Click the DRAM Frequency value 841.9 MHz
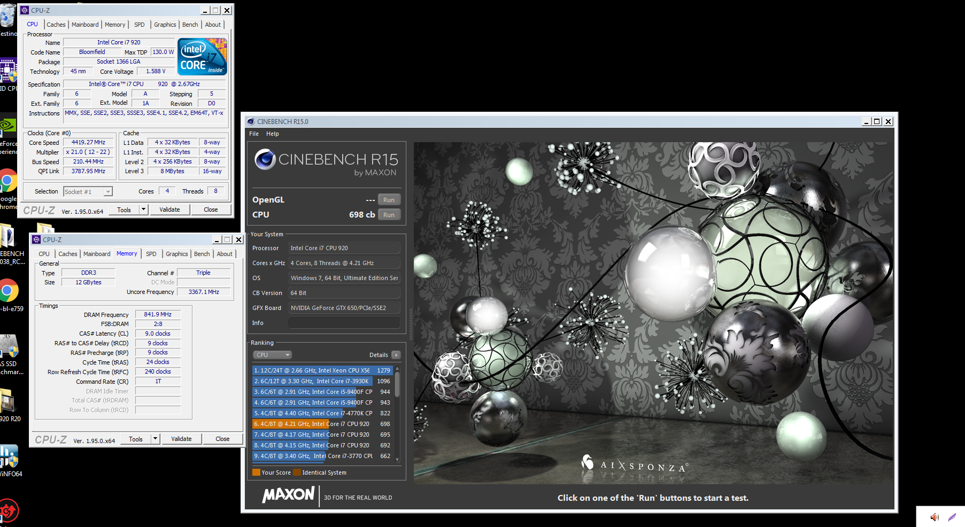 (158, 314)
